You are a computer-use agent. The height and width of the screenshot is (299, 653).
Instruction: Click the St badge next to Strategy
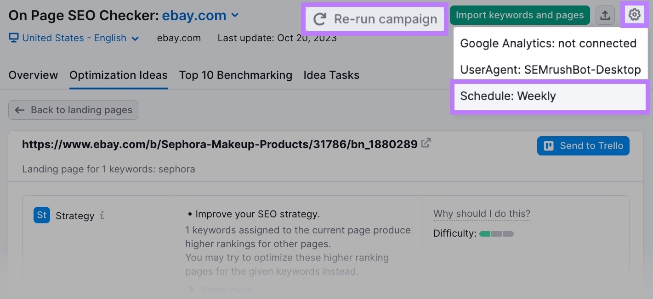tap(41, 215)
